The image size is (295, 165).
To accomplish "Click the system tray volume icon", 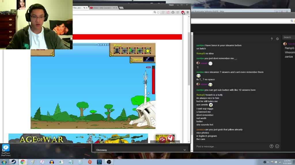I will click(268, 162).
